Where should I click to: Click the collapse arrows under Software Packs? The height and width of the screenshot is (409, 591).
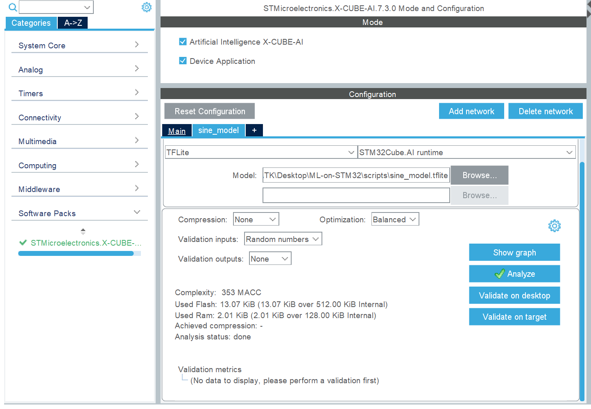(83, 231)
